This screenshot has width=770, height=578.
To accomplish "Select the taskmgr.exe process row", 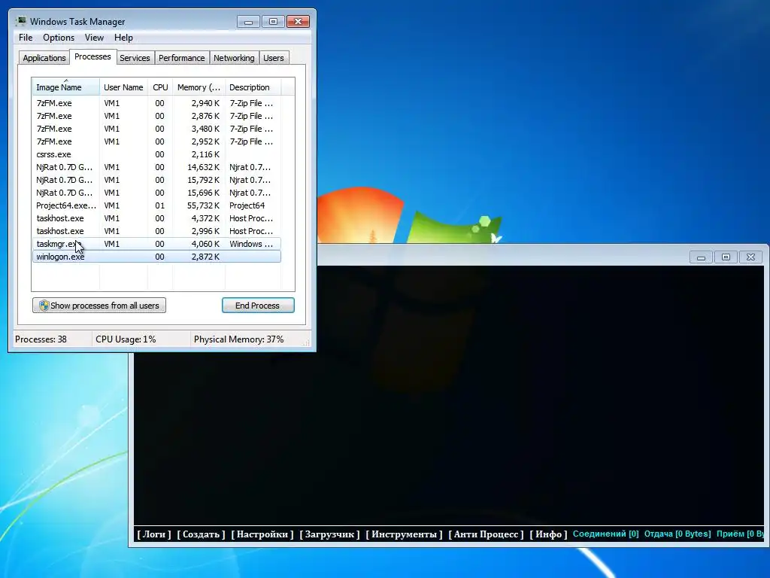I will [156, 244].
